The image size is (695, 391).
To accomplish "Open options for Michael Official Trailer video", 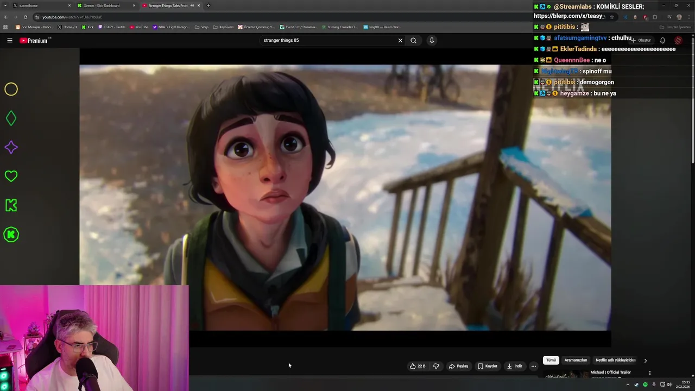I will pyautogui.click(x=649, y=373).
